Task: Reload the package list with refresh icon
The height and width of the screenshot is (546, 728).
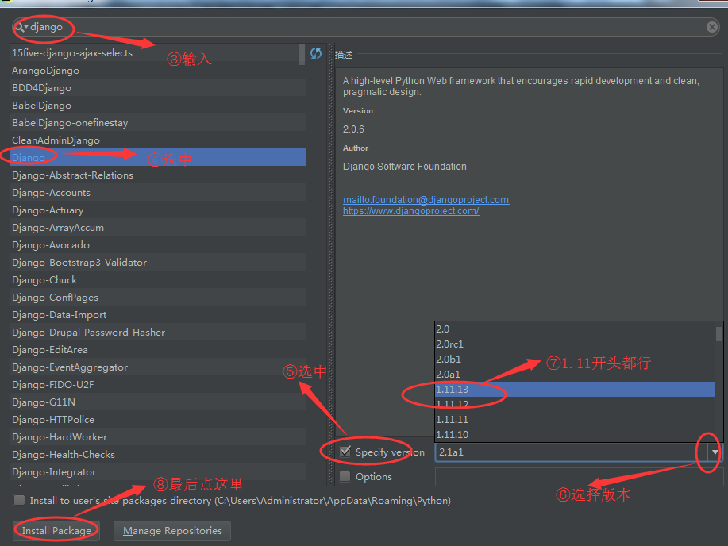Action: (x=316, y=53)
